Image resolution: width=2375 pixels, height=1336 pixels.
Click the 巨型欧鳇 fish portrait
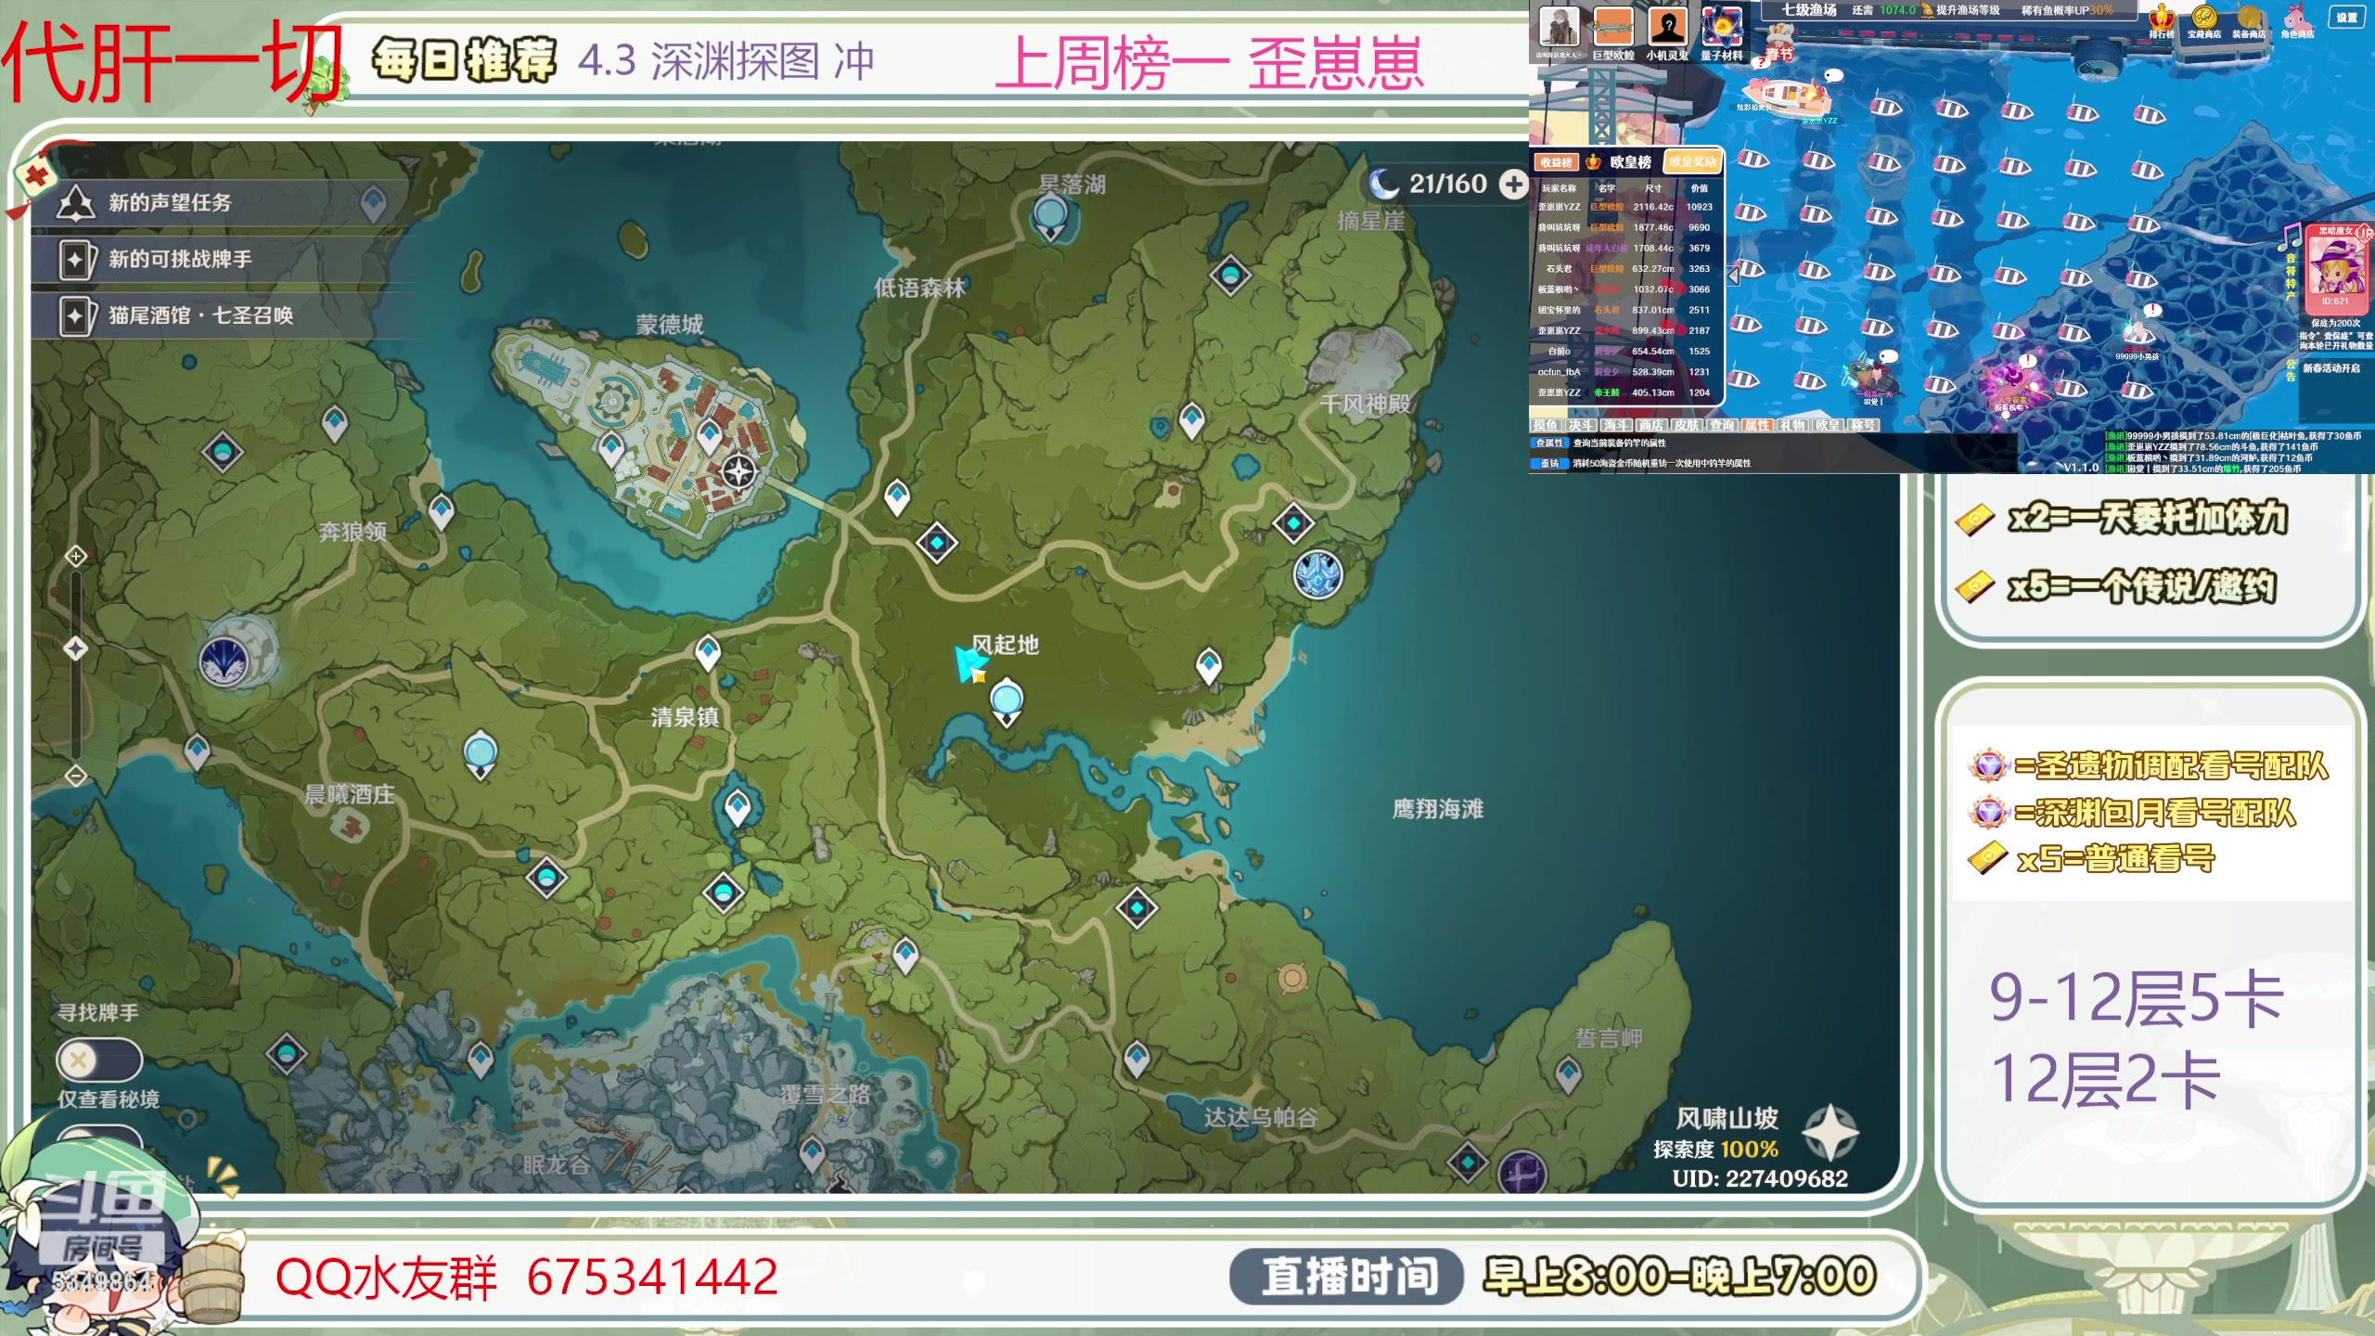coord(1613,28)
